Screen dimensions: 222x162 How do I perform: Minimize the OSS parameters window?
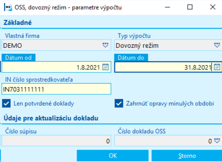tap(167, 7)
